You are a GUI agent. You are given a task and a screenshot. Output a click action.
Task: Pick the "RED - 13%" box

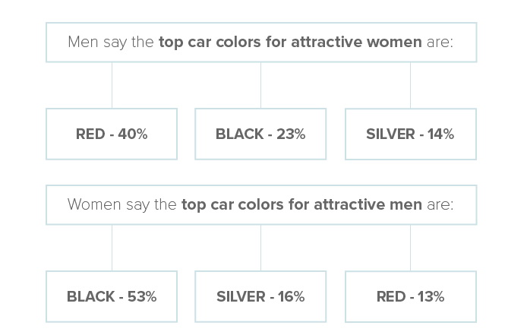click(x=410, y=296)
